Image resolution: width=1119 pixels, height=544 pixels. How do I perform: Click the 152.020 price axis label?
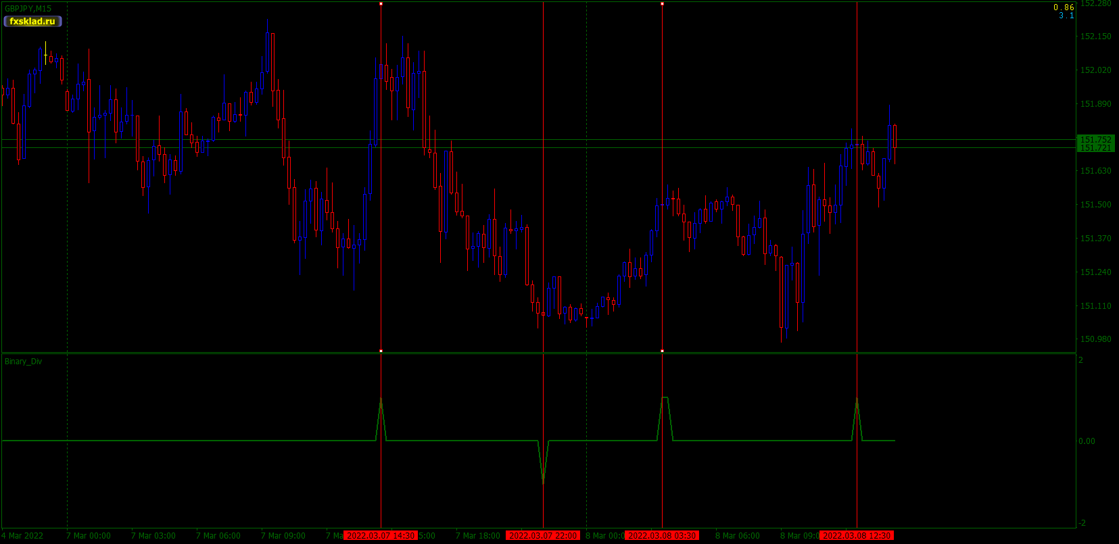pyautogui.click(x=1095, y=70)
